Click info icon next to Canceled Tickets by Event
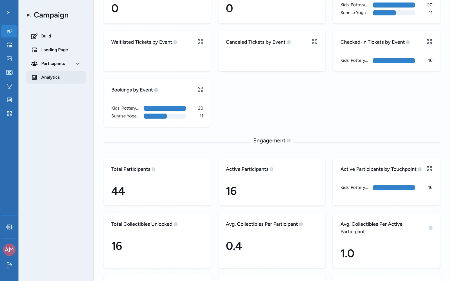Screen dimensions: 450x281 tap(289, 42)
